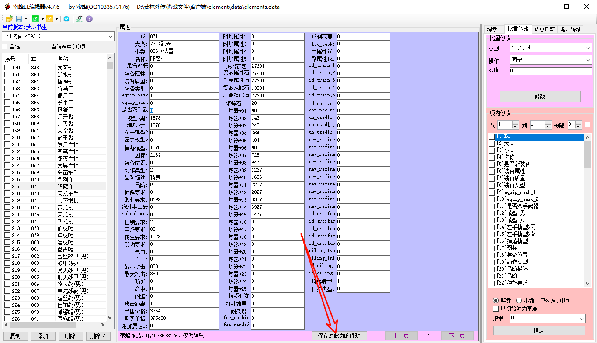Click the open file folder icon
The height and width of the screenshot is (343, 597).
pos(9,19)
